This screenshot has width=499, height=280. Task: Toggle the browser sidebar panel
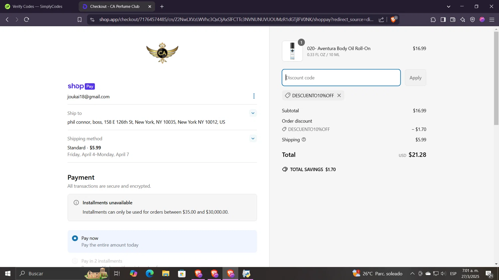pos(443,20)
